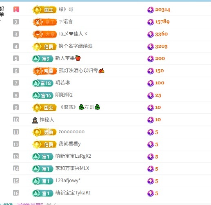Image resolution: width=211 pixels, height=205 pixels.
Task: Click username 阴阳师2
Action: coord(64,95)
